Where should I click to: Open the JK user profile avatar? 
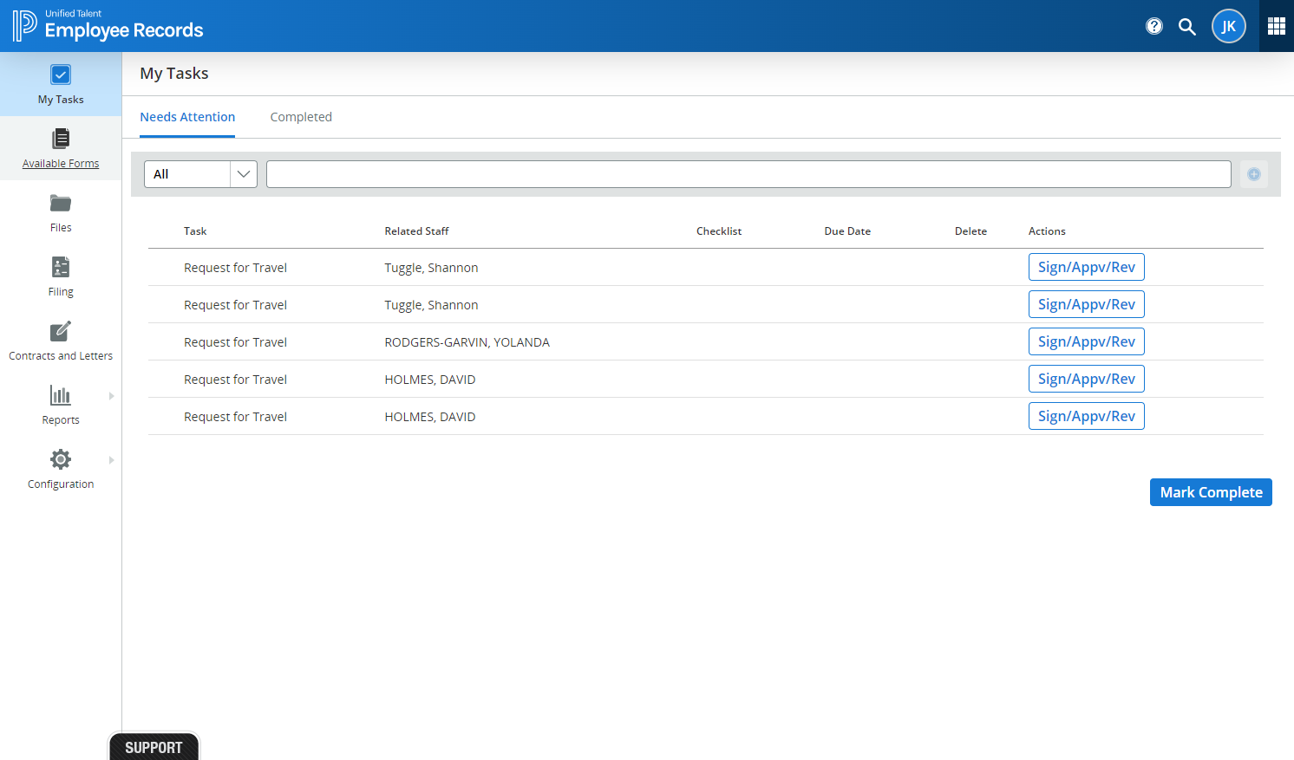click(x=1229, y=26)
